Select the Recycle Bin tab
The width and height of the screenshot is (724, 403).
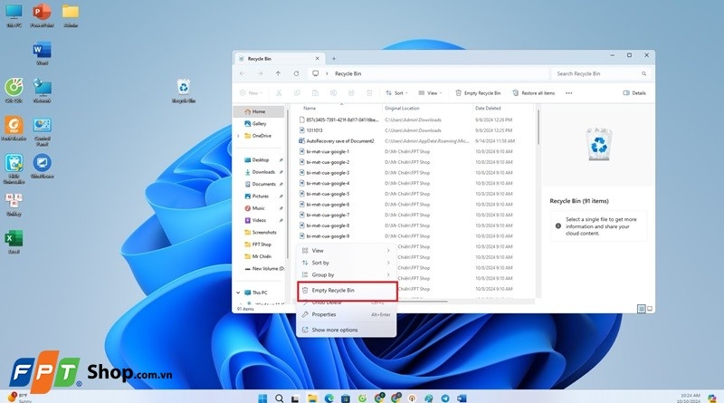280,59
